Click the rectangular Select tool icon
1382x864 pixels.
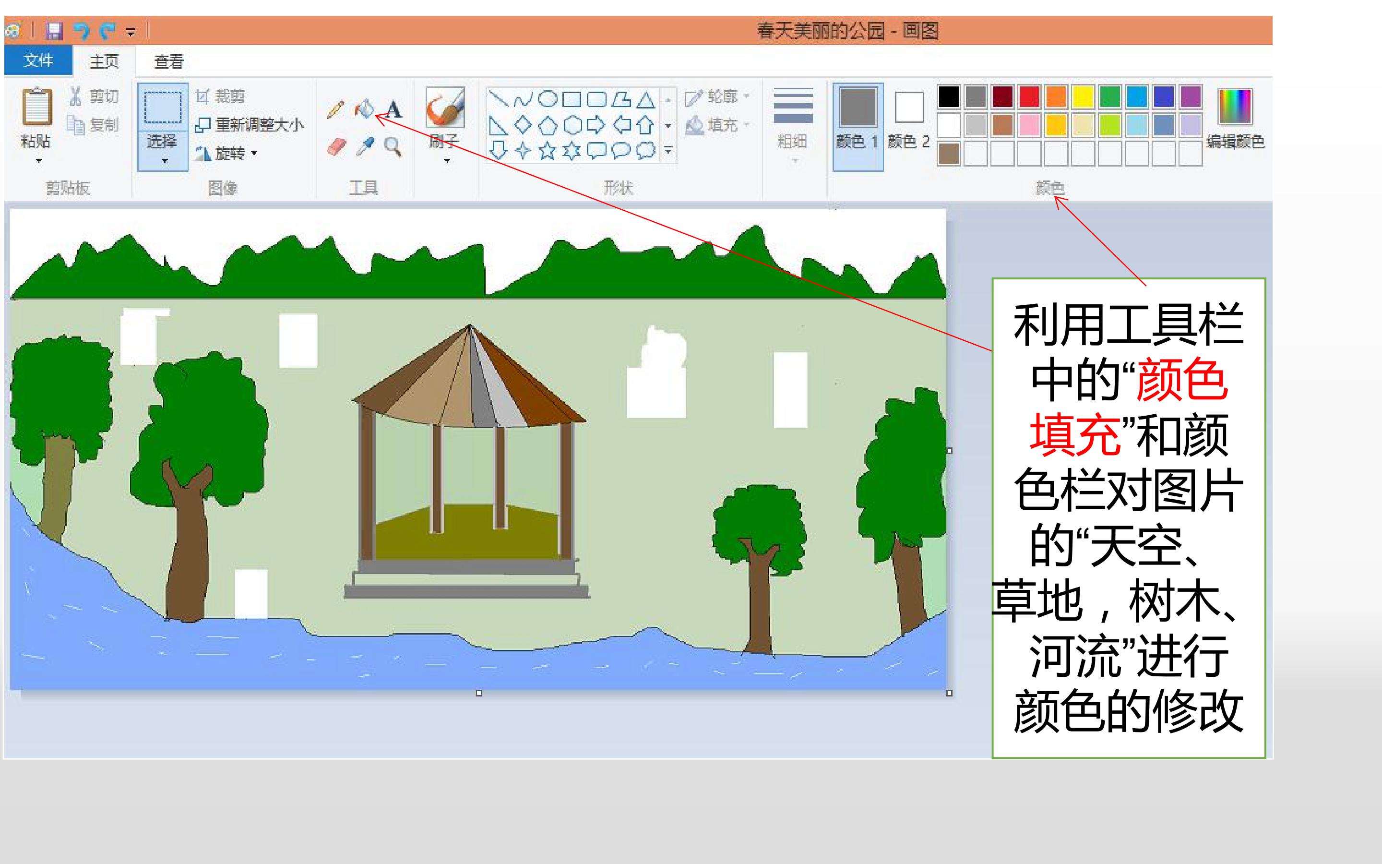163,108
